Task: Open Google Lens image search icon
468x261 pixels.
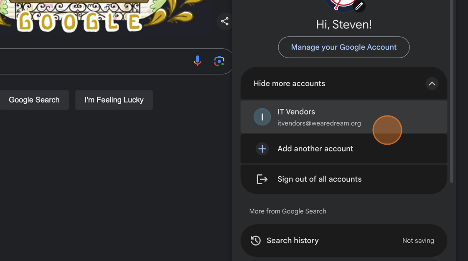Action: click(219, 61)
